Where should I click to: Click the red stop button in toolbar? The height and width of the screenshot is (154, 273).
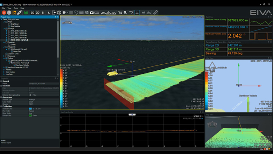[4, 13]
